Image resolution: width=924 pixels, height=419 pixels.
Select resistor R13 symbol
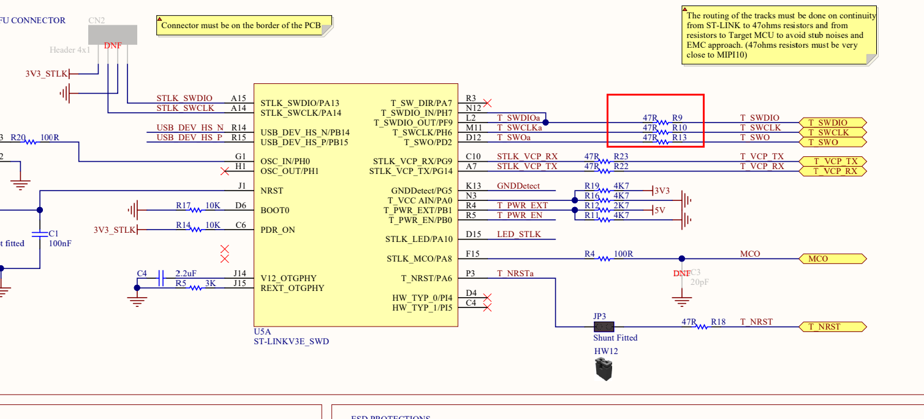point(663,142)
